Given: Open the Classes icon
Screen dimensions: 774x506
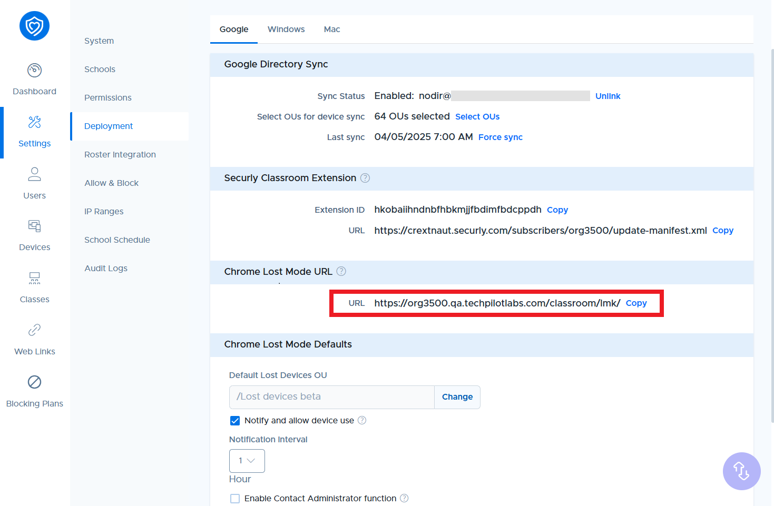Looking at the screenshot, I should click(34, 277).
